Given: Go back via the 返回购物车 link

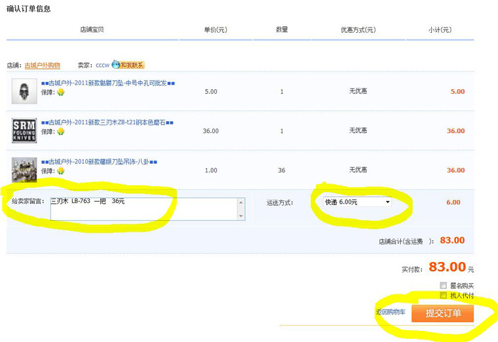Looking at the screenshot, I should coord(391,313).
